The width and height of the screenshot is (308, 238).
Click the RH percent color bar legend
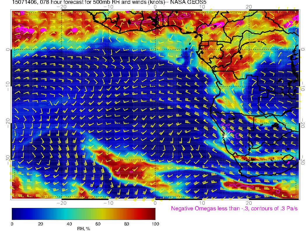pos(83,214)
